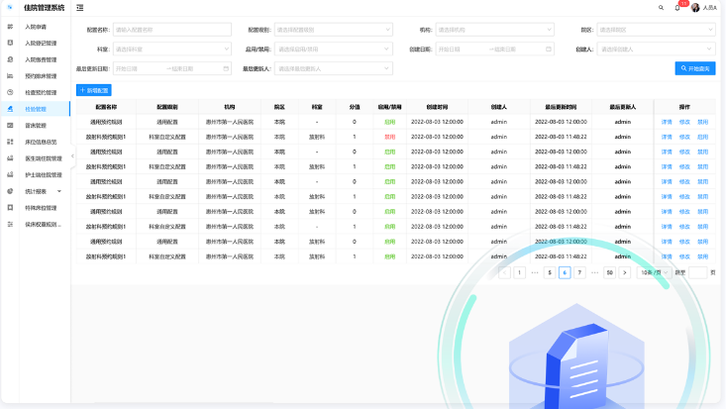Go to the previous page with left arrow

[505, 272]
